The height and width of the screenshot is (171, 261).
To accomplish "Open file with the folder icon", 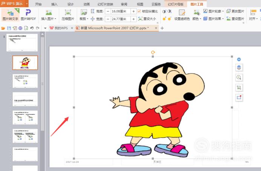I will (x=3, y=28).
